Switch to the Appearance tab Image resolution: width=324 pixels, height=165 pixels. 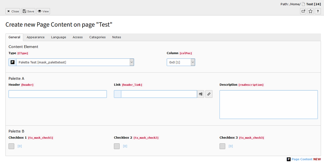pyautogui.click(x=36, y=37)
